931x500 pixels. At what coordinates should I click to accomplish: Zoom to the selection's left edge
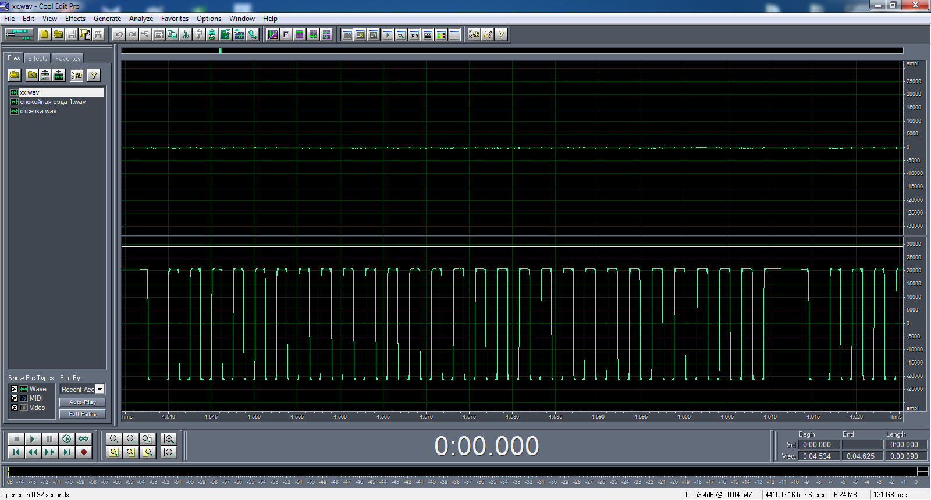pyautogui.click(x=131, y=452)
